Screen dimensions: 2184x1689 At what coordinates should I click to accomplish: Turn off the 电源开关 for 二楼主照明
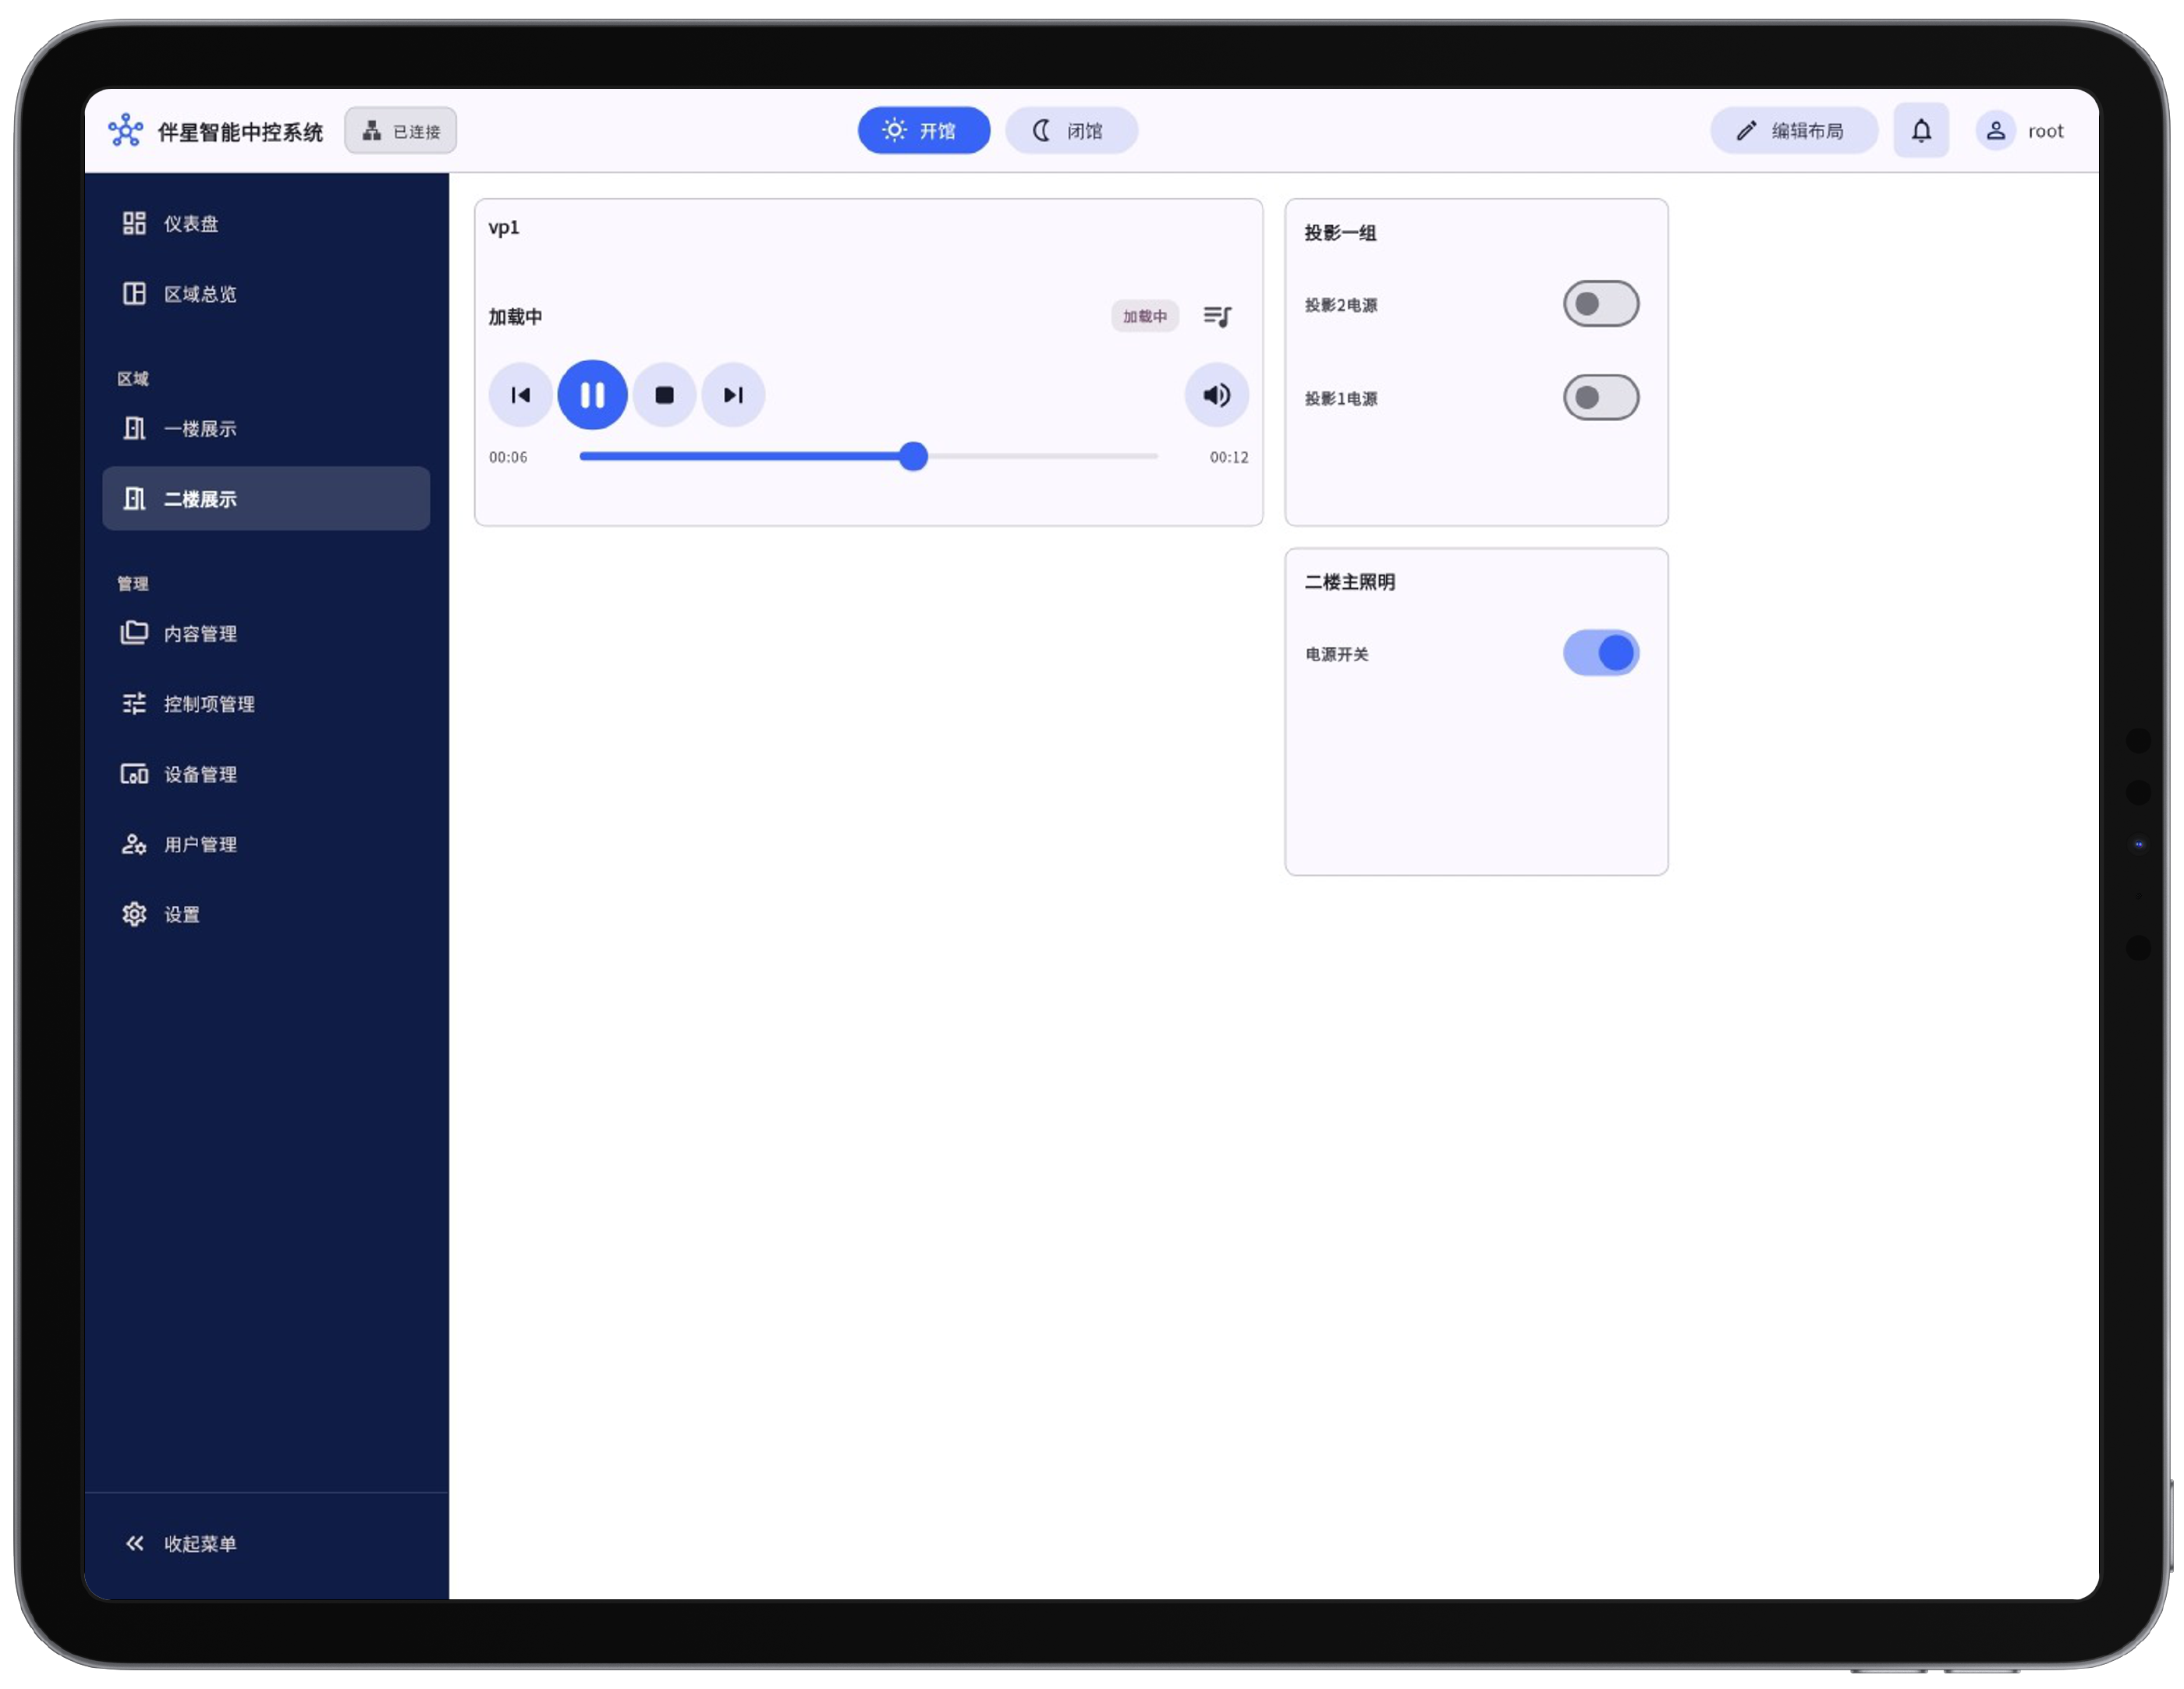tap(1600, 653)
